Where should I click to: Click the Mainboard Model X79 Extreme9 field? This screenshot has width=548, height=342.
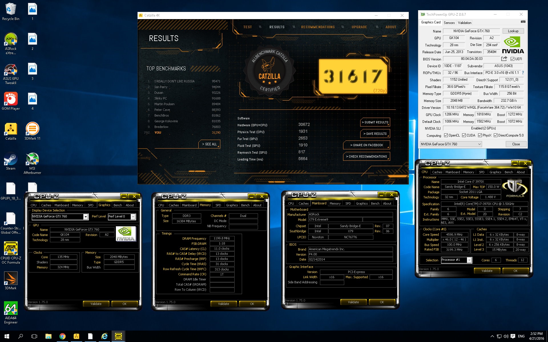pyautogui.click(x=335, y=220)
